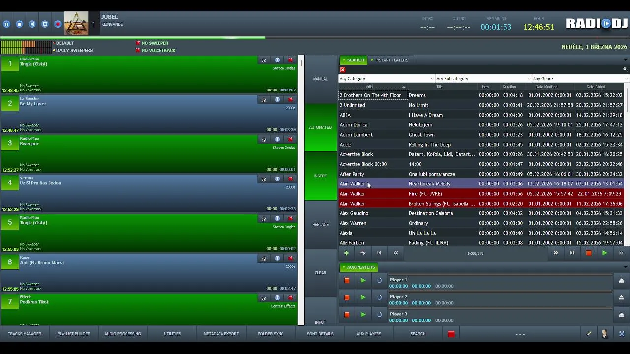630x354 pixels.
Task: Stop the main player playback
Action: pos(19,24)
